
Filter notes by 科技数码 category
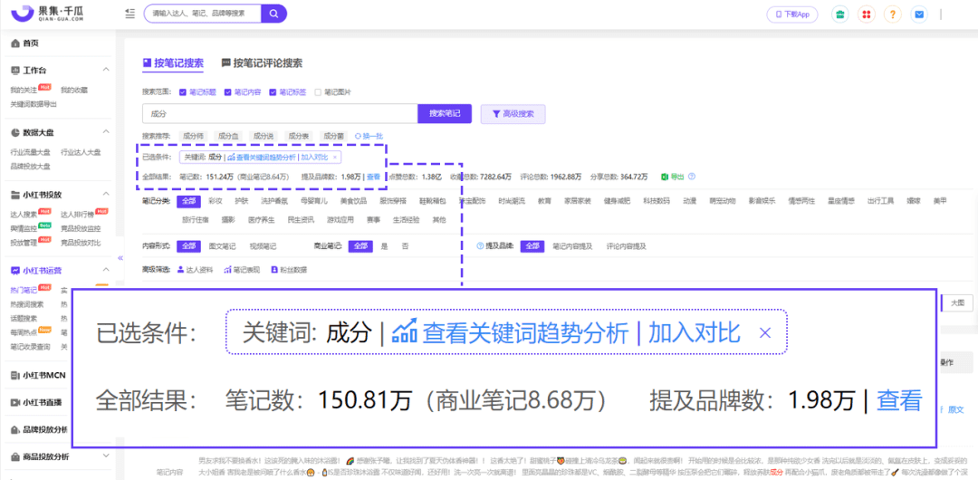coord(657,201)
